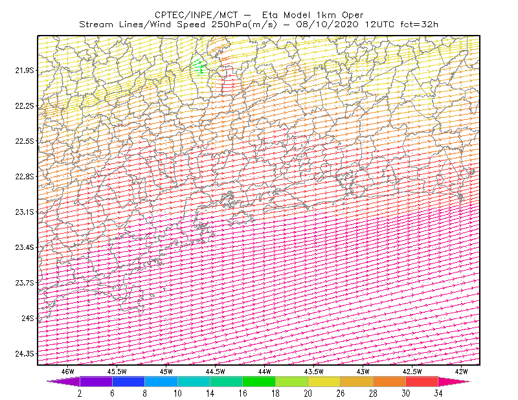Click the subtitle 'Stream Lines/Wind Speed 250hPa(m/s)'

coord(177,25)
